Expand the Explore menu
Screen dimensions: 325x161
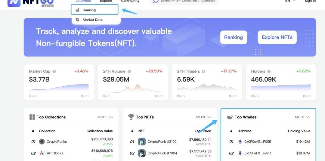pyautogui.click(x=106, y=1)
